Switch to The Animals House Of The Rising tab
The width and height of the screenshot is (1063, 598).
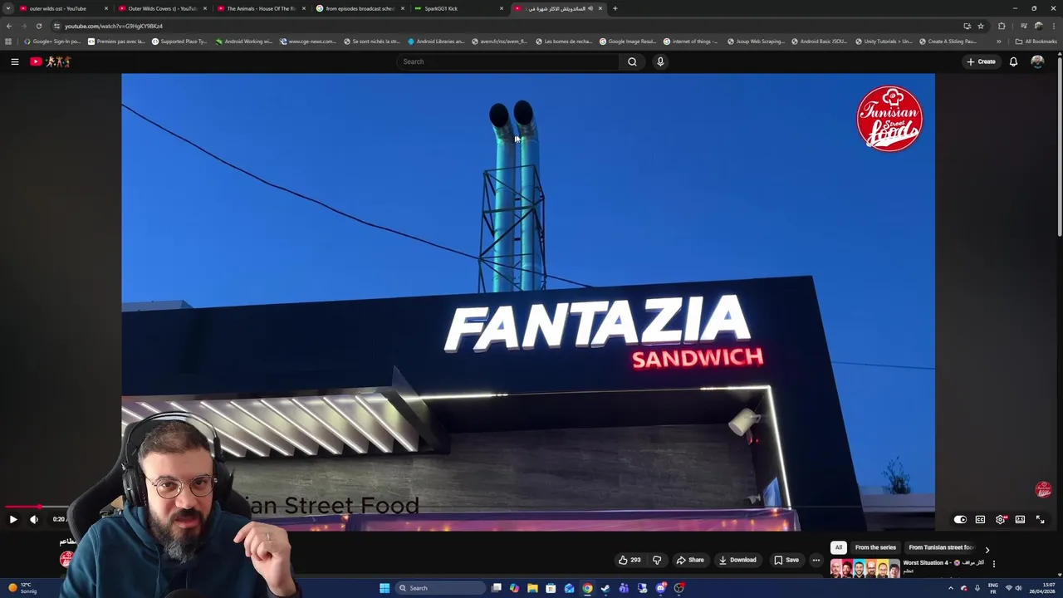coord(261,8)
